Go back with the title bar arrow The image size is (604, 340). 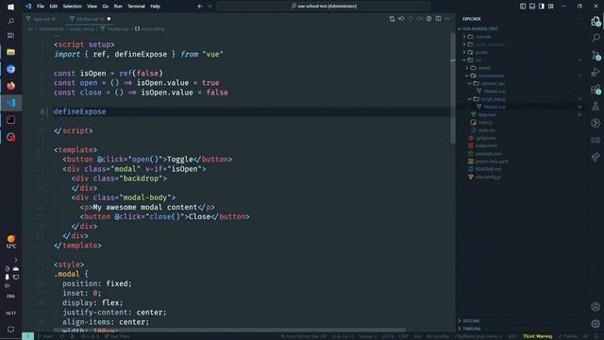point(200,7)
